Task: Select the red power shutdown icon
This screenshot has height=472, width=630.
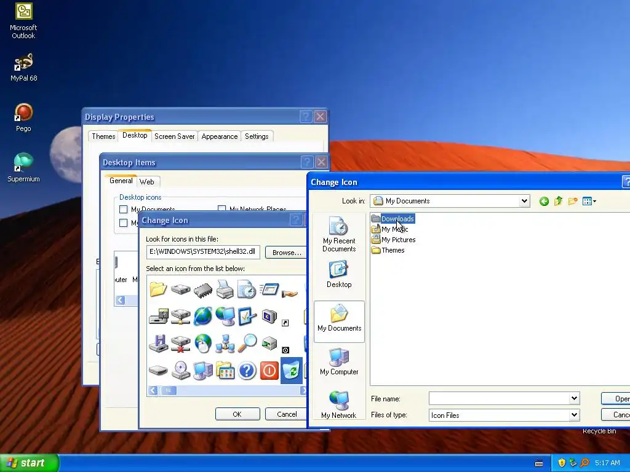Action: 269,371
